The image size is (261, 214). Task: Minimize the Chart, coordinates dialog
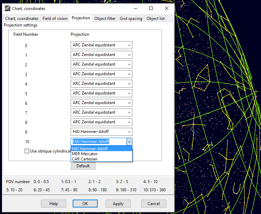(135, 8)
